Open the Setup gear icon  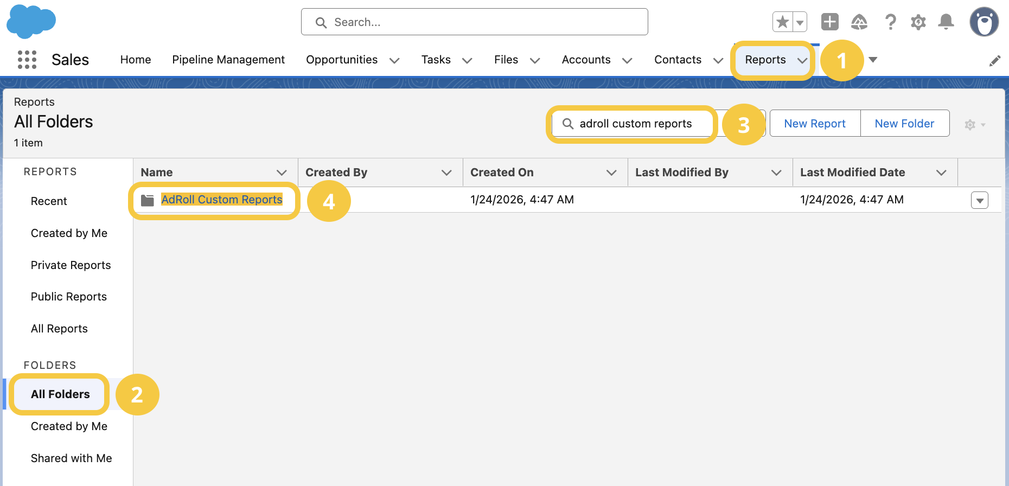coord(918,22)
